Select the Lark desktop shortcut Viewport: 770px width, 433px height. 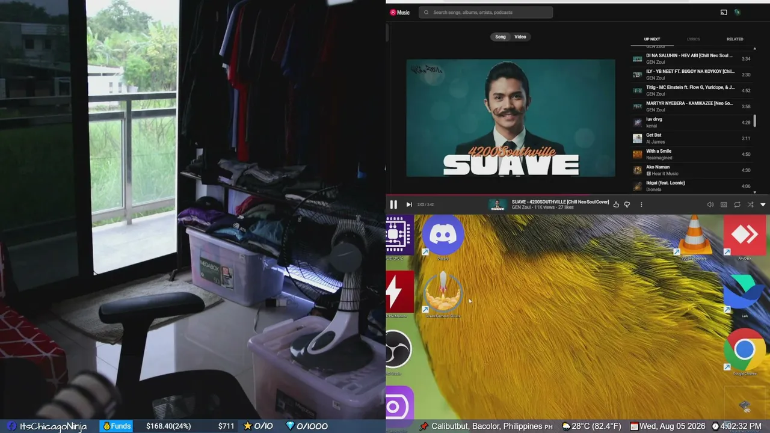[x=745, y=295]
